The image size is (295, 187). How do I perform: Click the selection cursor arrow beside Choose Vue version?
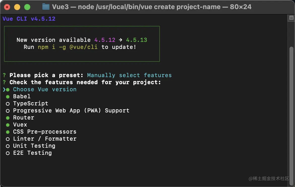point(4,89)
